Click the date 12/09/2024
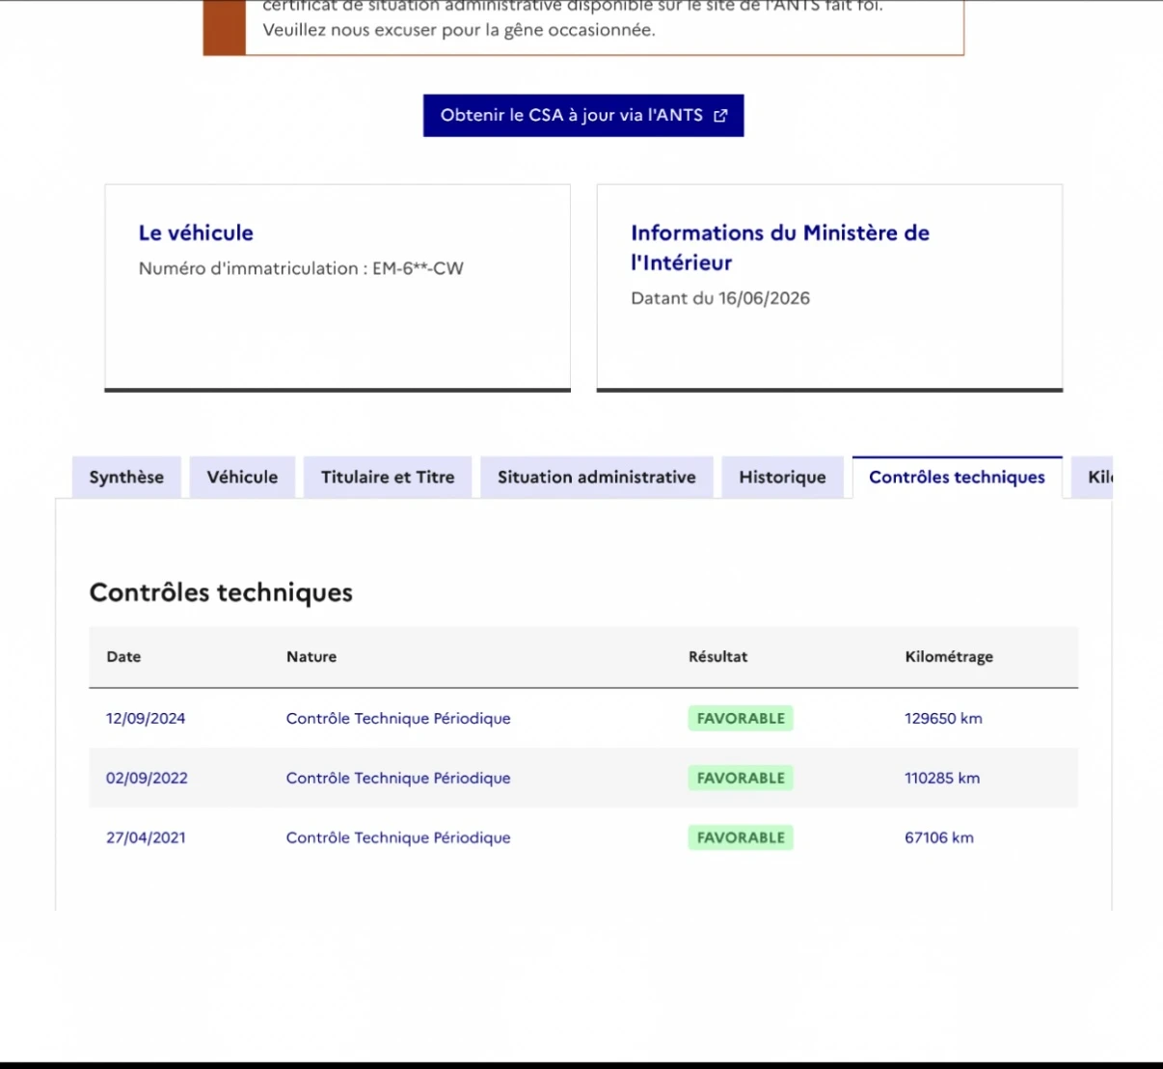Screen dimensions: 1163x1069 146,719
